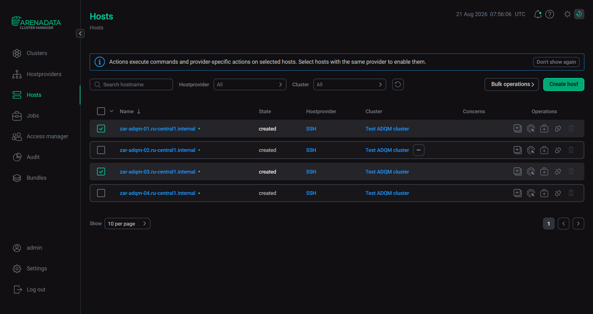Expand the selection options chevron beside header checkbox
The image size is (593, 314).
click(x=112, y=111)
